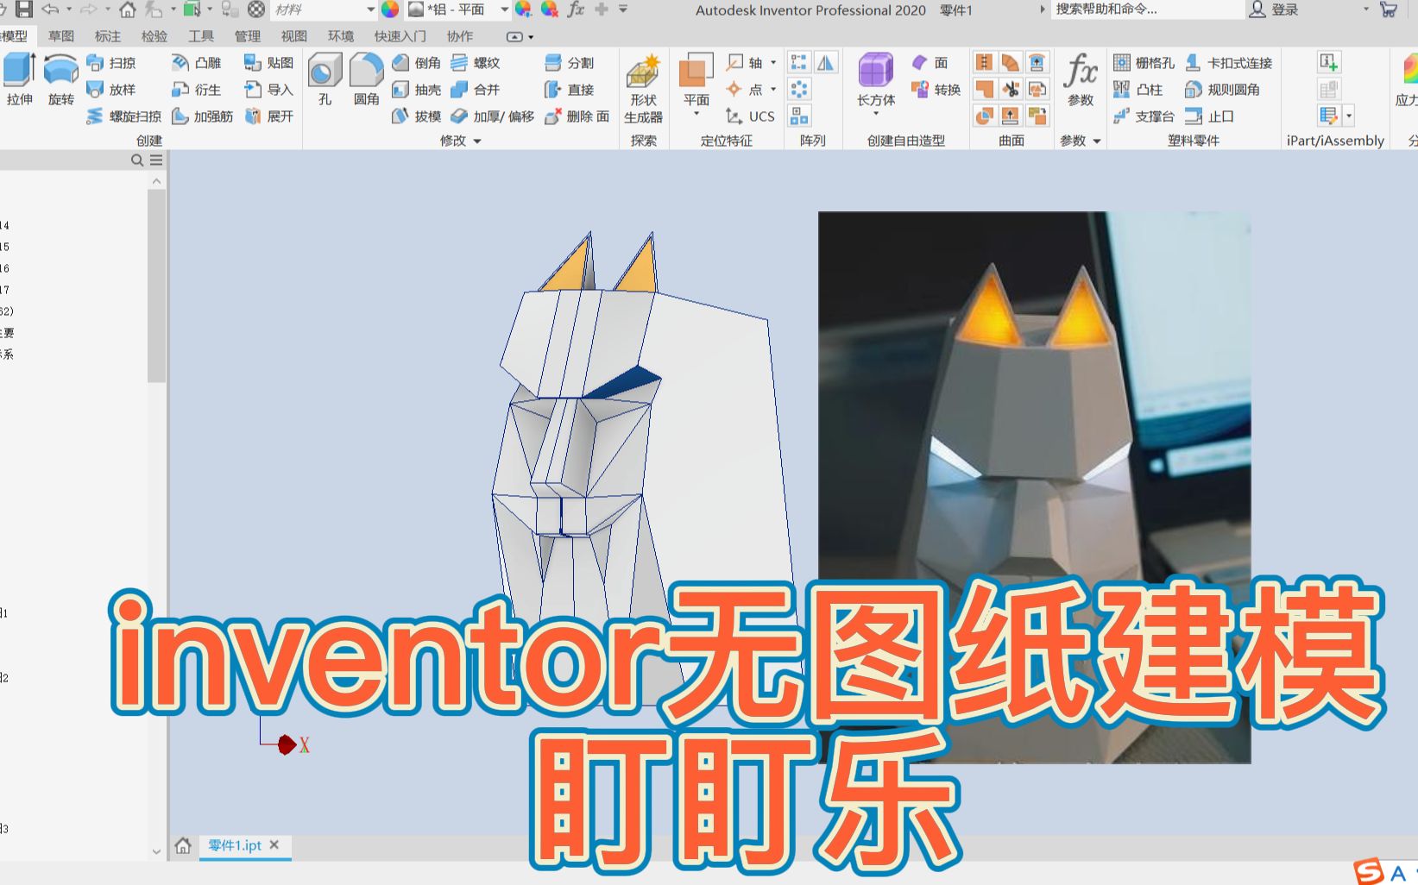The width and height of the screenshot is (1418, 885).
Task: Expand the 平面 plane dropdown arrow
Action: click(x=696, y=114)
